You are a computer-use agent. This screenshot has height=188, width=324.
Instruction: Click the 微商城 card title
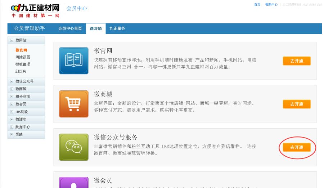coord(103,94)
